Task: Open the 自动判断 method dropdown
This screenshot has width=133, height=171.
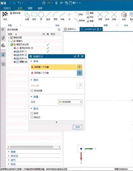Action: 70,102
